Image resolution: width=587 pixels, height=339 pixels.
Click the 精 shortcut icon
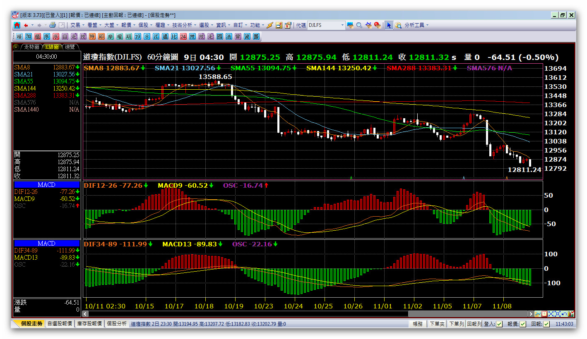[19, 36]
